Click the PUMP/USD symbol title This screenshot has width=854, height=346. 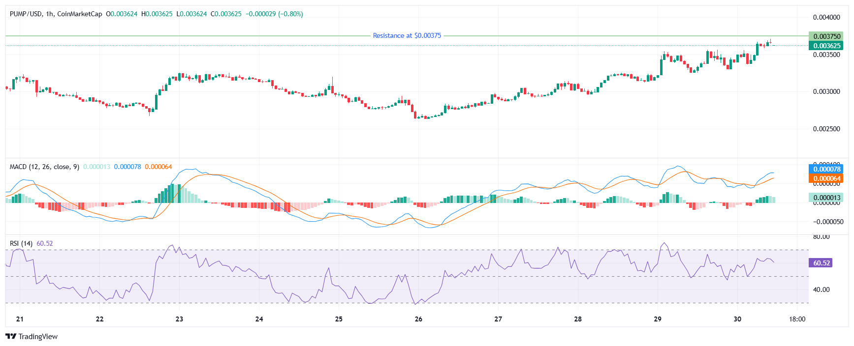(26, 14)
